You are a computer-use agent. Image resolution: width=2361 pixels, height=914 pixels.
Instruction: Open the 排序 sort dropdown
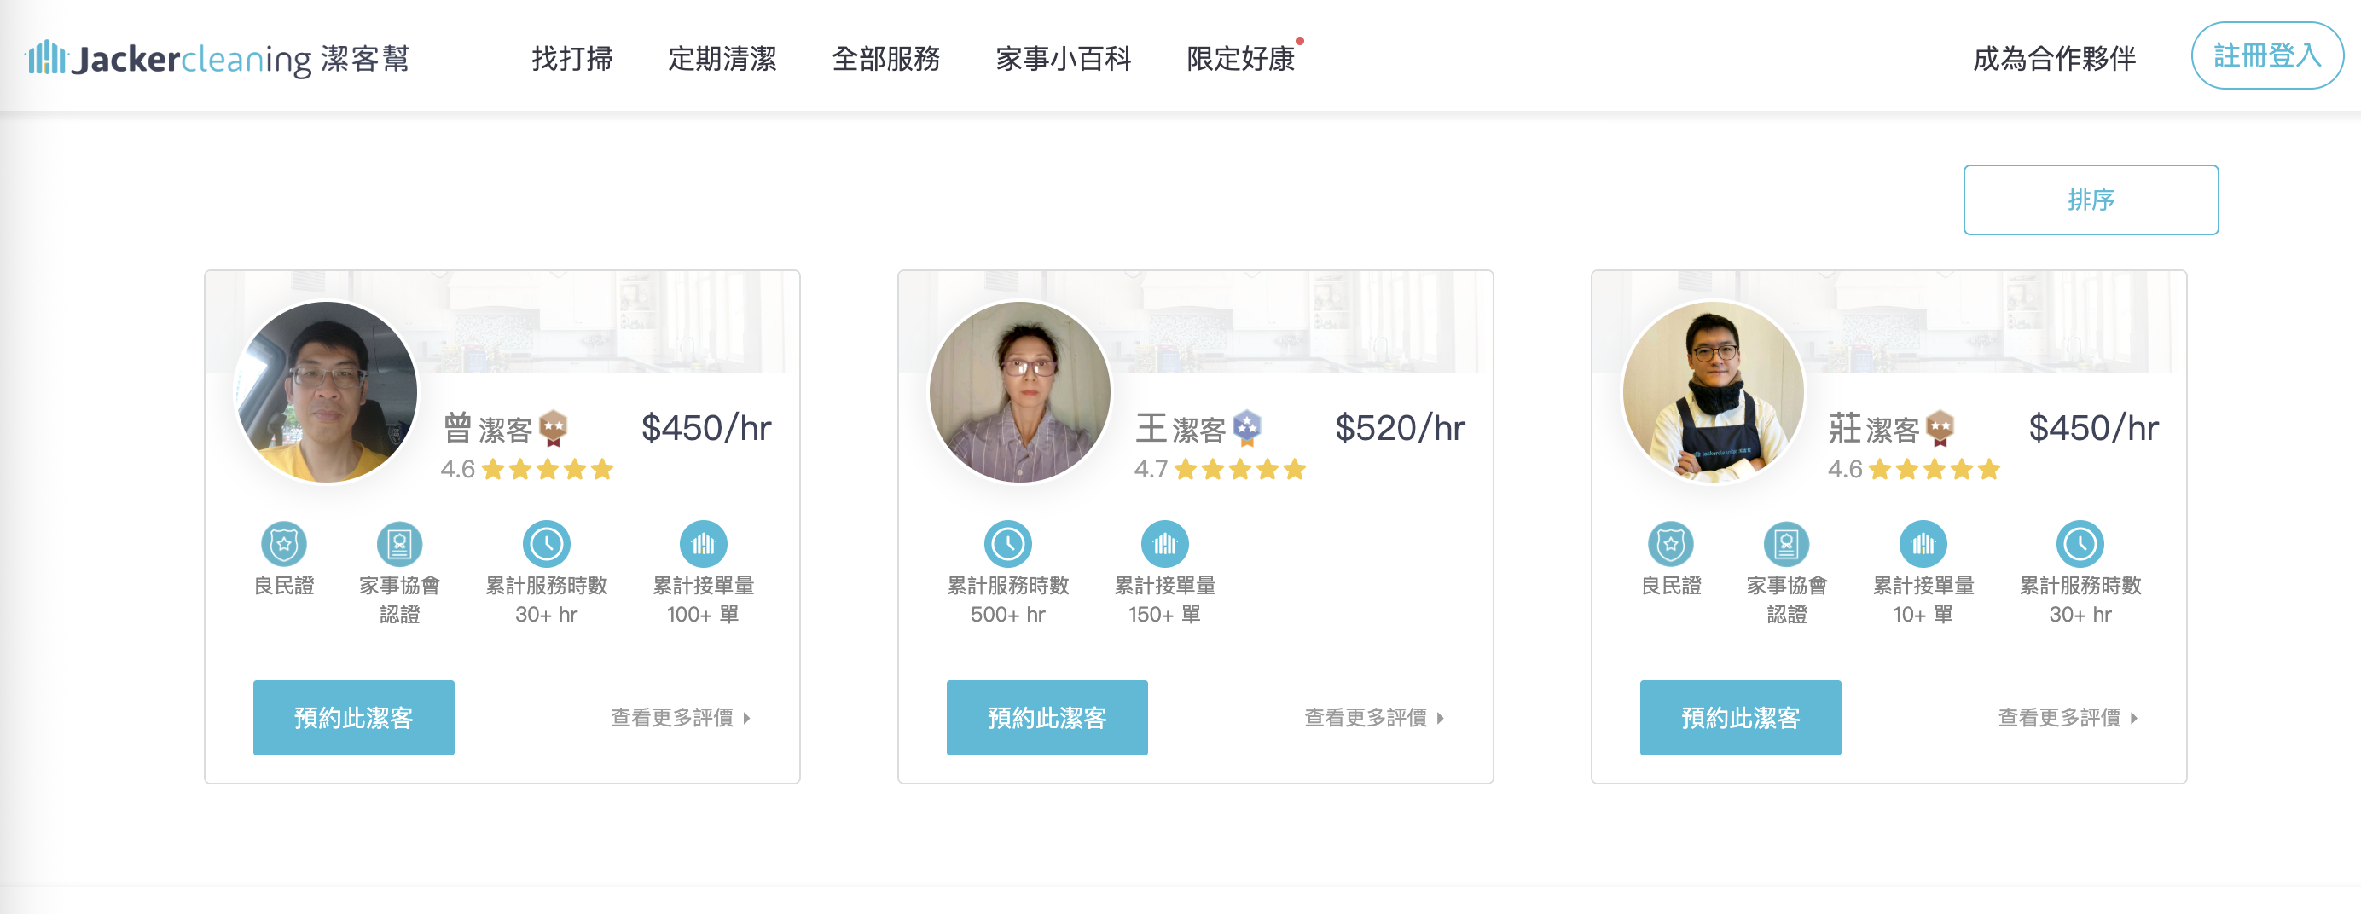(2090, 200)
